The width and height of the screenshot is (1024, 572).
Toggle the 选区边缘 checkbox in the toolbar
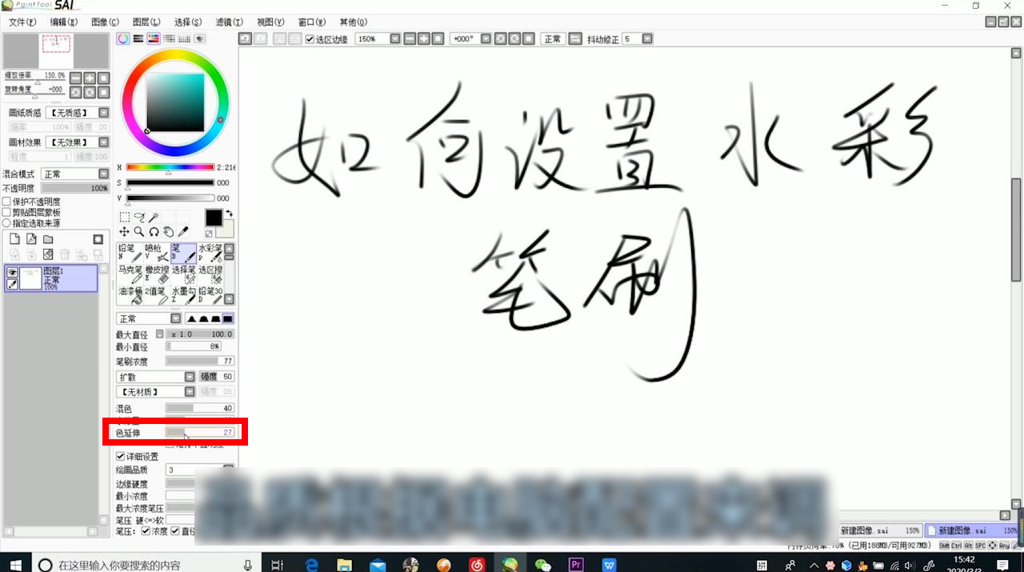pos(310,38)
